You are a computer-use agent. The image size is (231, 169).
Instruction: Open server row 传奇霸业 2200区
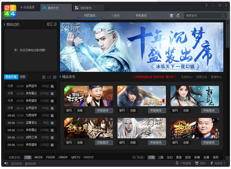pos(31,93)
